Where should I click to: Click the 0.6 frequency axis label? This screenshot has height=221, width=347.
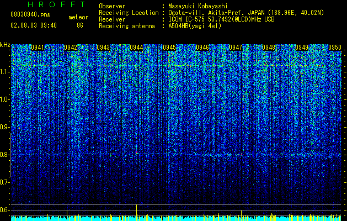pyautogui.click(x=4, y=210)
